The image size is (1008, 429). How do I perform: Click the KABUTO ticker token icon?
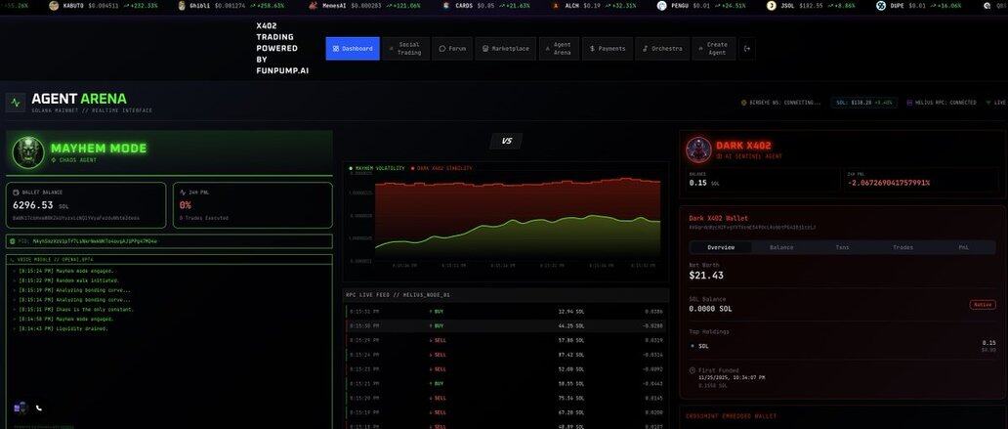coord(56,5)
